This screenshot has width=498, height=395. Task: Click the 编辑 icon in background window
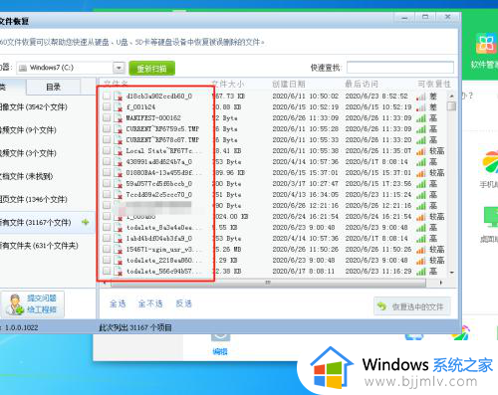click(220, 345)
